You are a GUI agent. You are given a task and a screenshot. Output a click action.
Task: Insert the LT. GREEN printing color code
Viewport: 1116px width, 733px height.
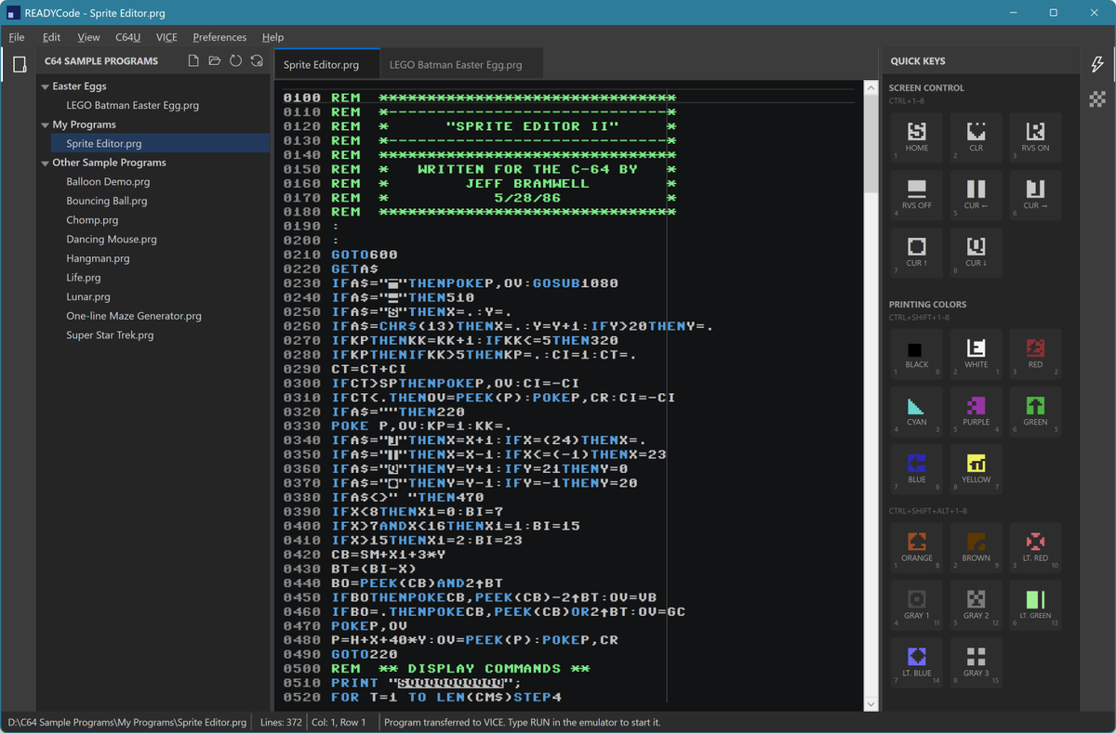click(1035, 606)
